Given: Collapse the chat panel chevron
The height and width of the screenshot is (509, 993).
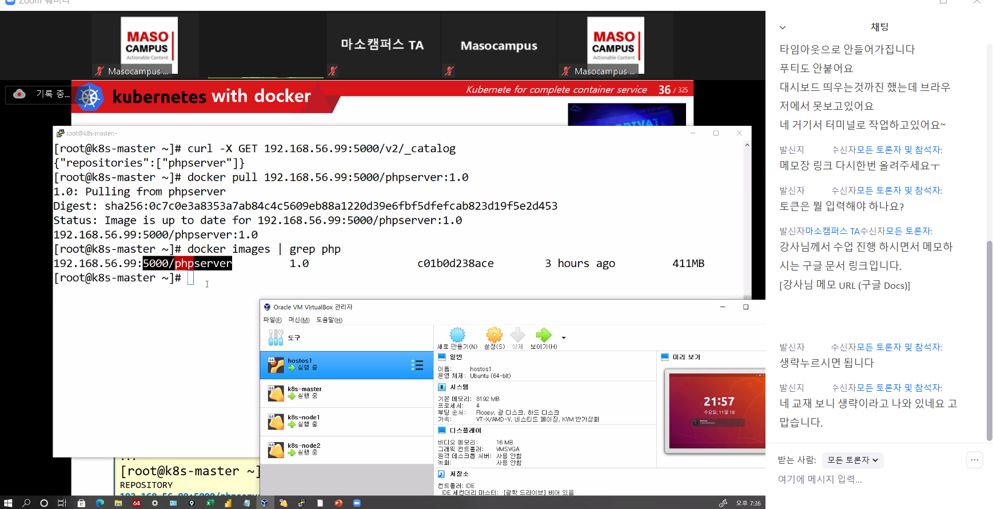Looking at the screenshot, I should click(x=783, y=27).
